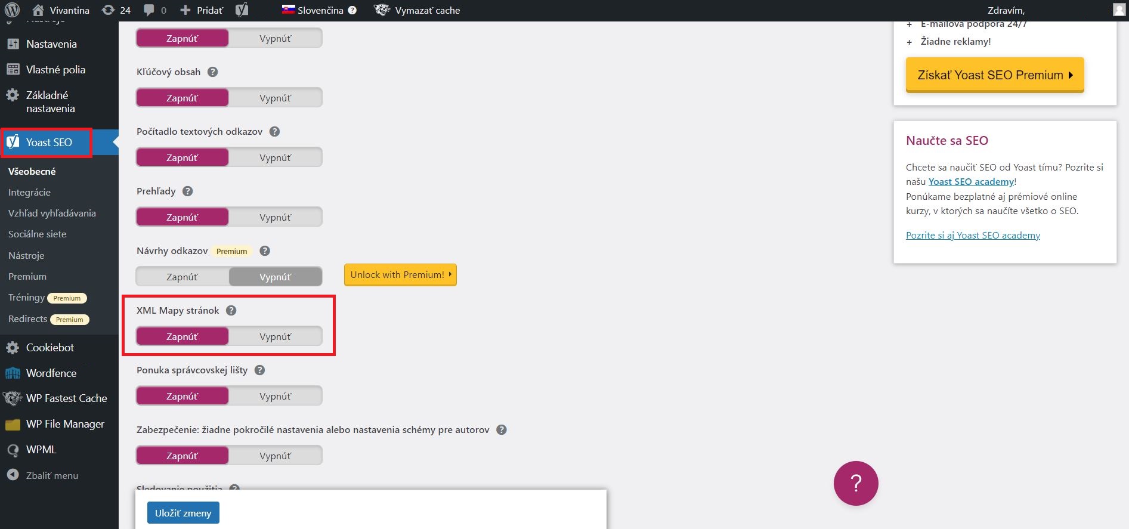
Task: Click the Vymazať cache cheetah icon
Action: point(382,10)
